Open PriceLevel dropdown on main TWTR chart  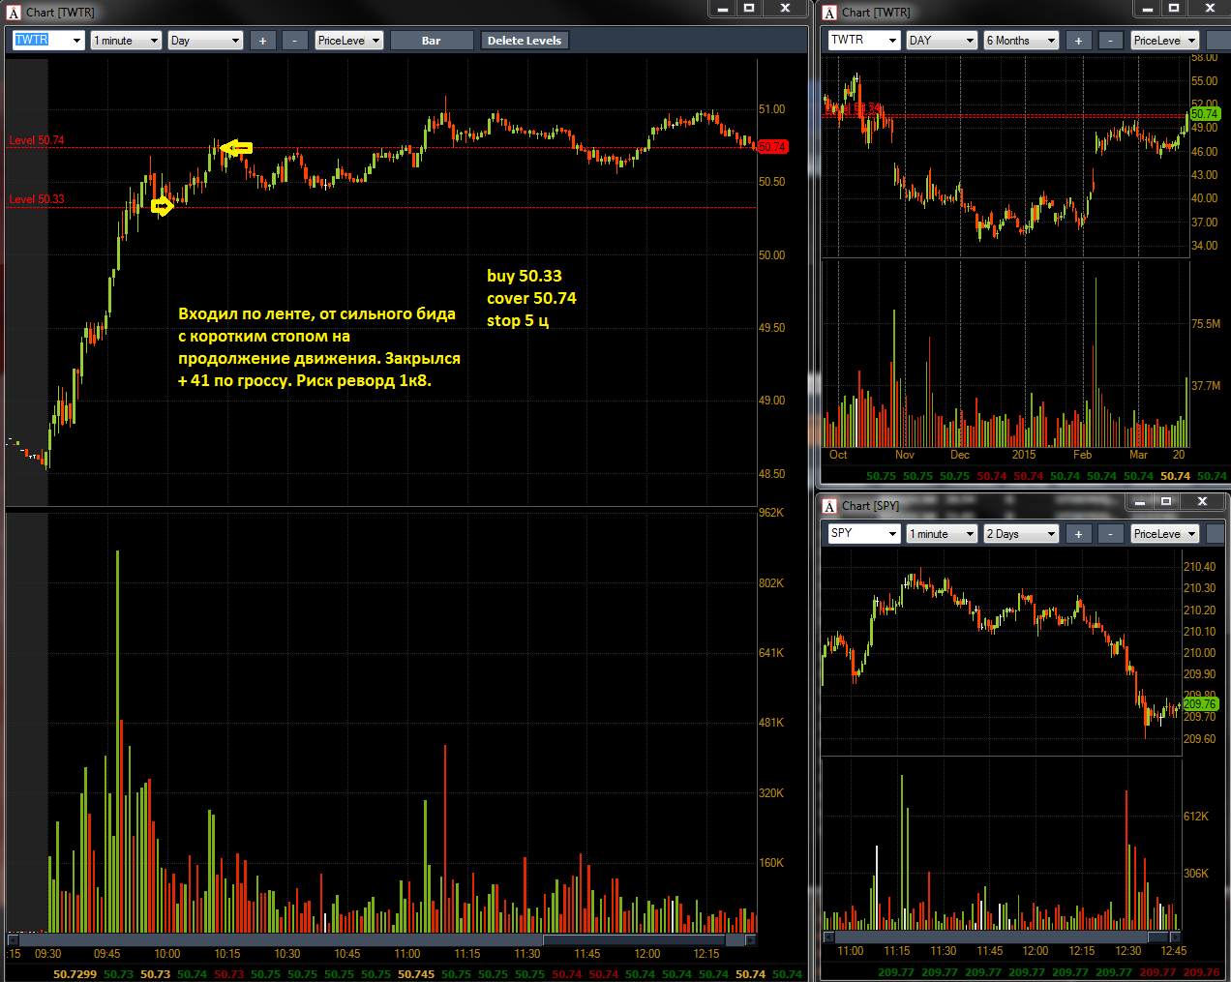pyautogui.click(x=349, y=41)
